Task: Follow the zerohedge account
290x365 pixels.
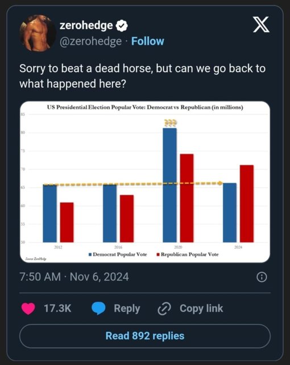Action: point(148,41)
